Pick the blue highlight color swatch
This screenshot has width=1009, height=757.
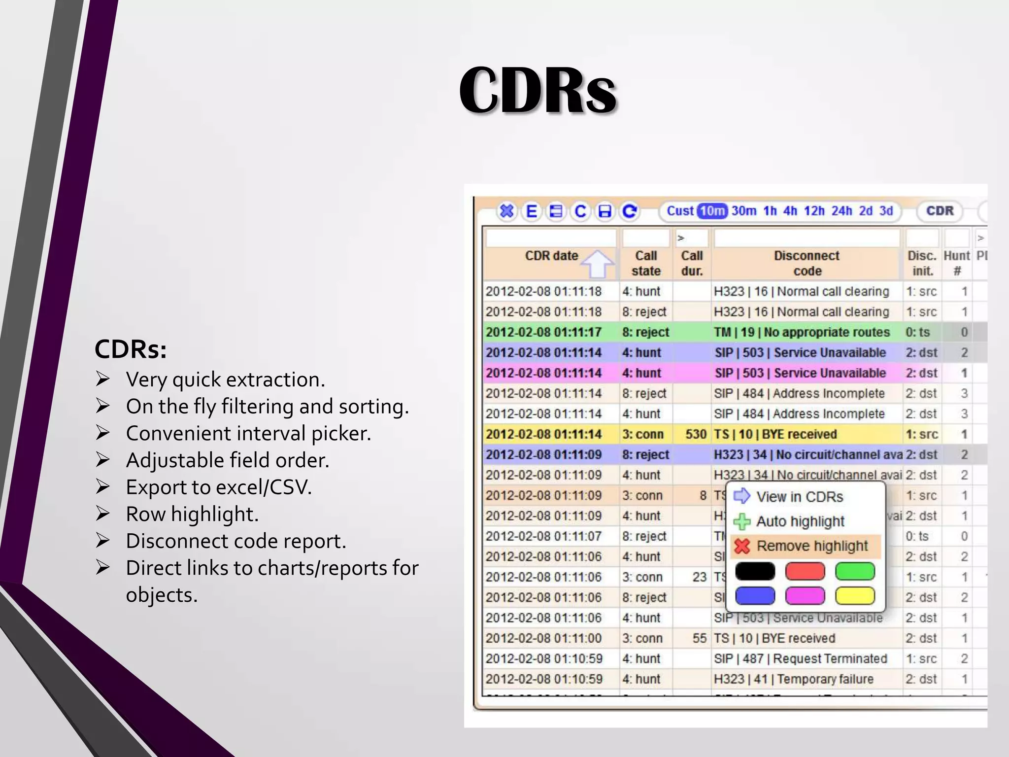click(755, 595)
